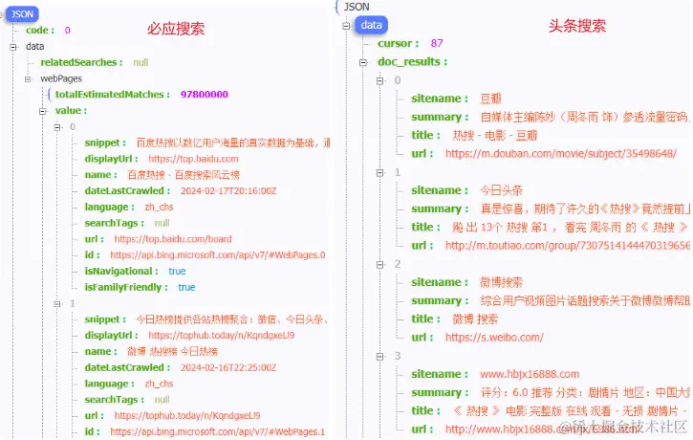693x440 pixels.
Task: Click the snippet starting with 今日热榜提供各站
Action: (232, 319)
